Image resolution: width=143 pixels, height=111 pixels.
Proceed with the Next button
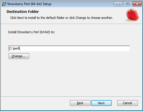point(101,103)
